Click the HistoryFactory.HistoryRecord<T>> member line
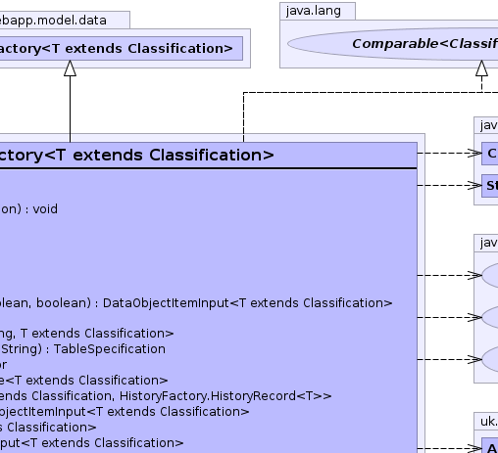This screenshot has height=453, width=498. [x=166, y=396]
